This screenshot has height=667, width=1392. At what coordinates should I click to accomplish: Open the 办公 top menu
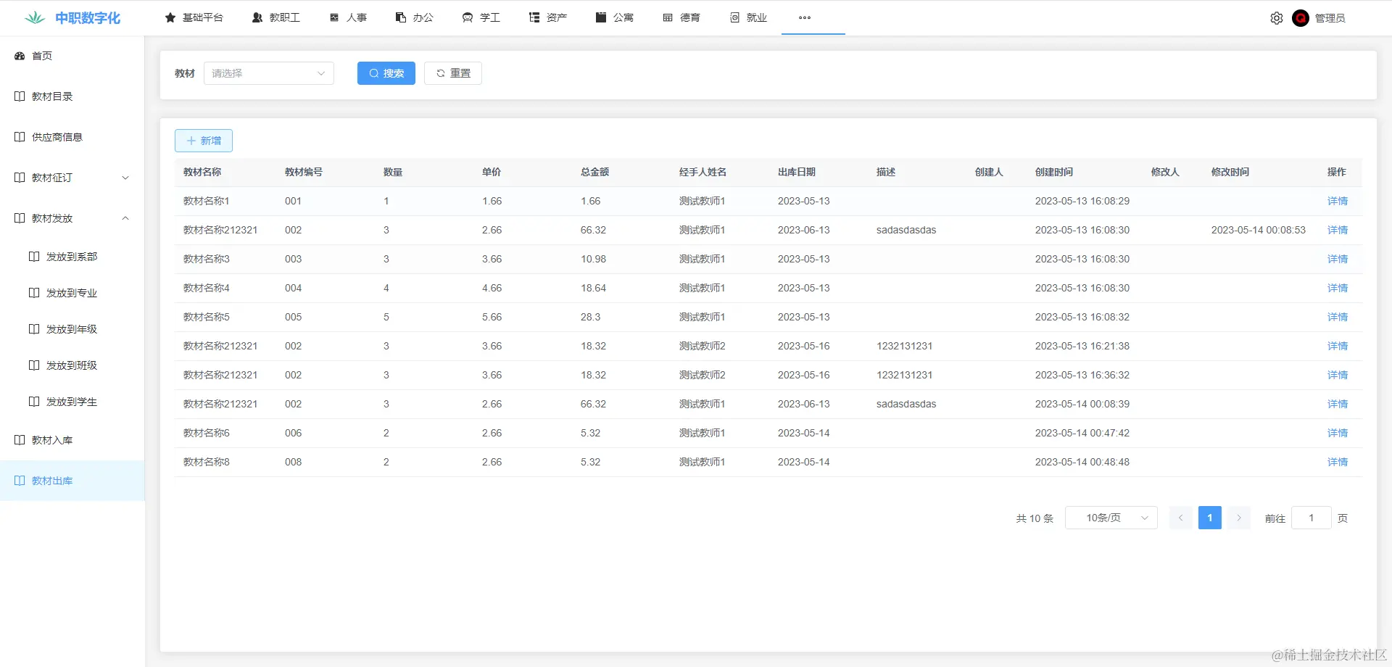[x=415, y=17]
